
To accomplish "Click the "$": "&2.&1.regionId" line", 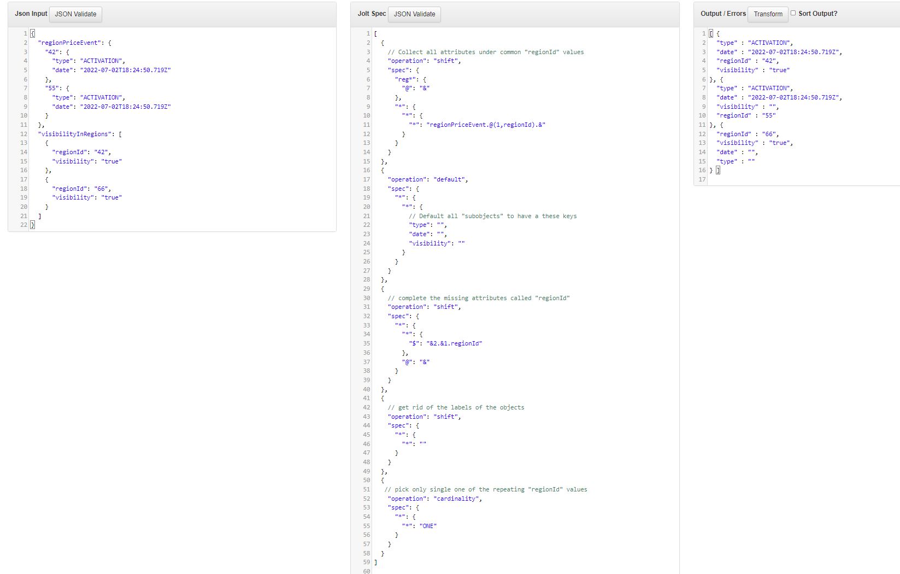I will point(445,343).
